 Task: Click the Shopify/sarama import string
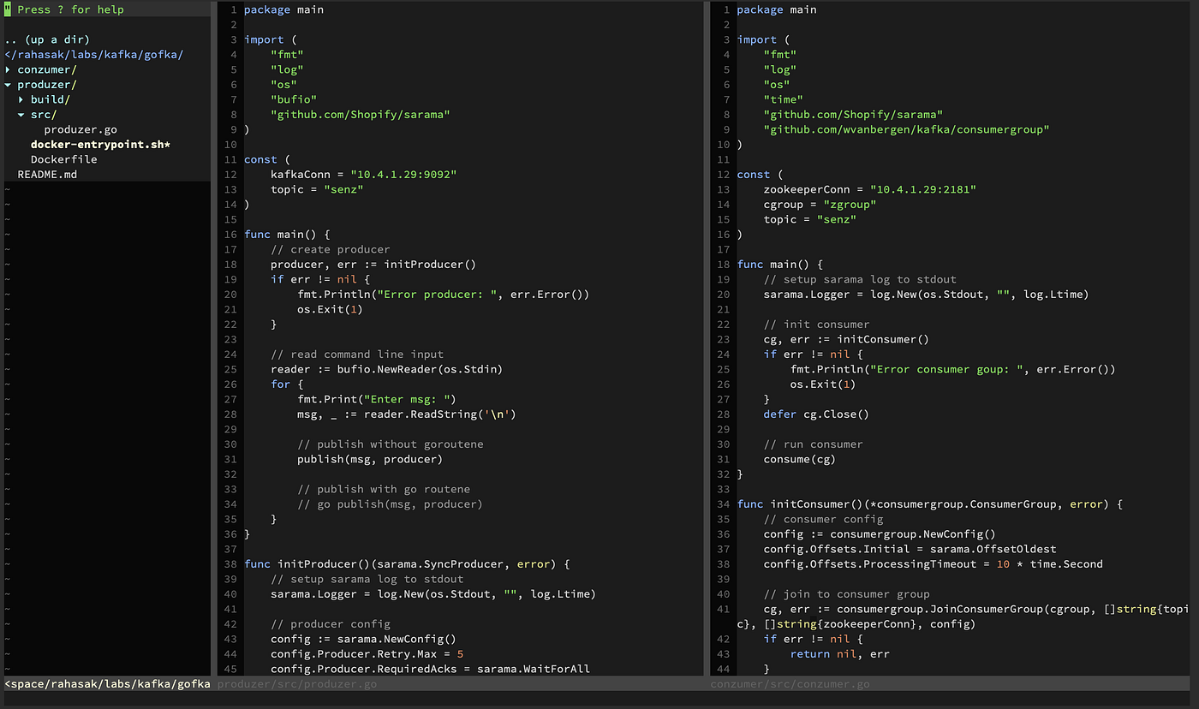360,114
